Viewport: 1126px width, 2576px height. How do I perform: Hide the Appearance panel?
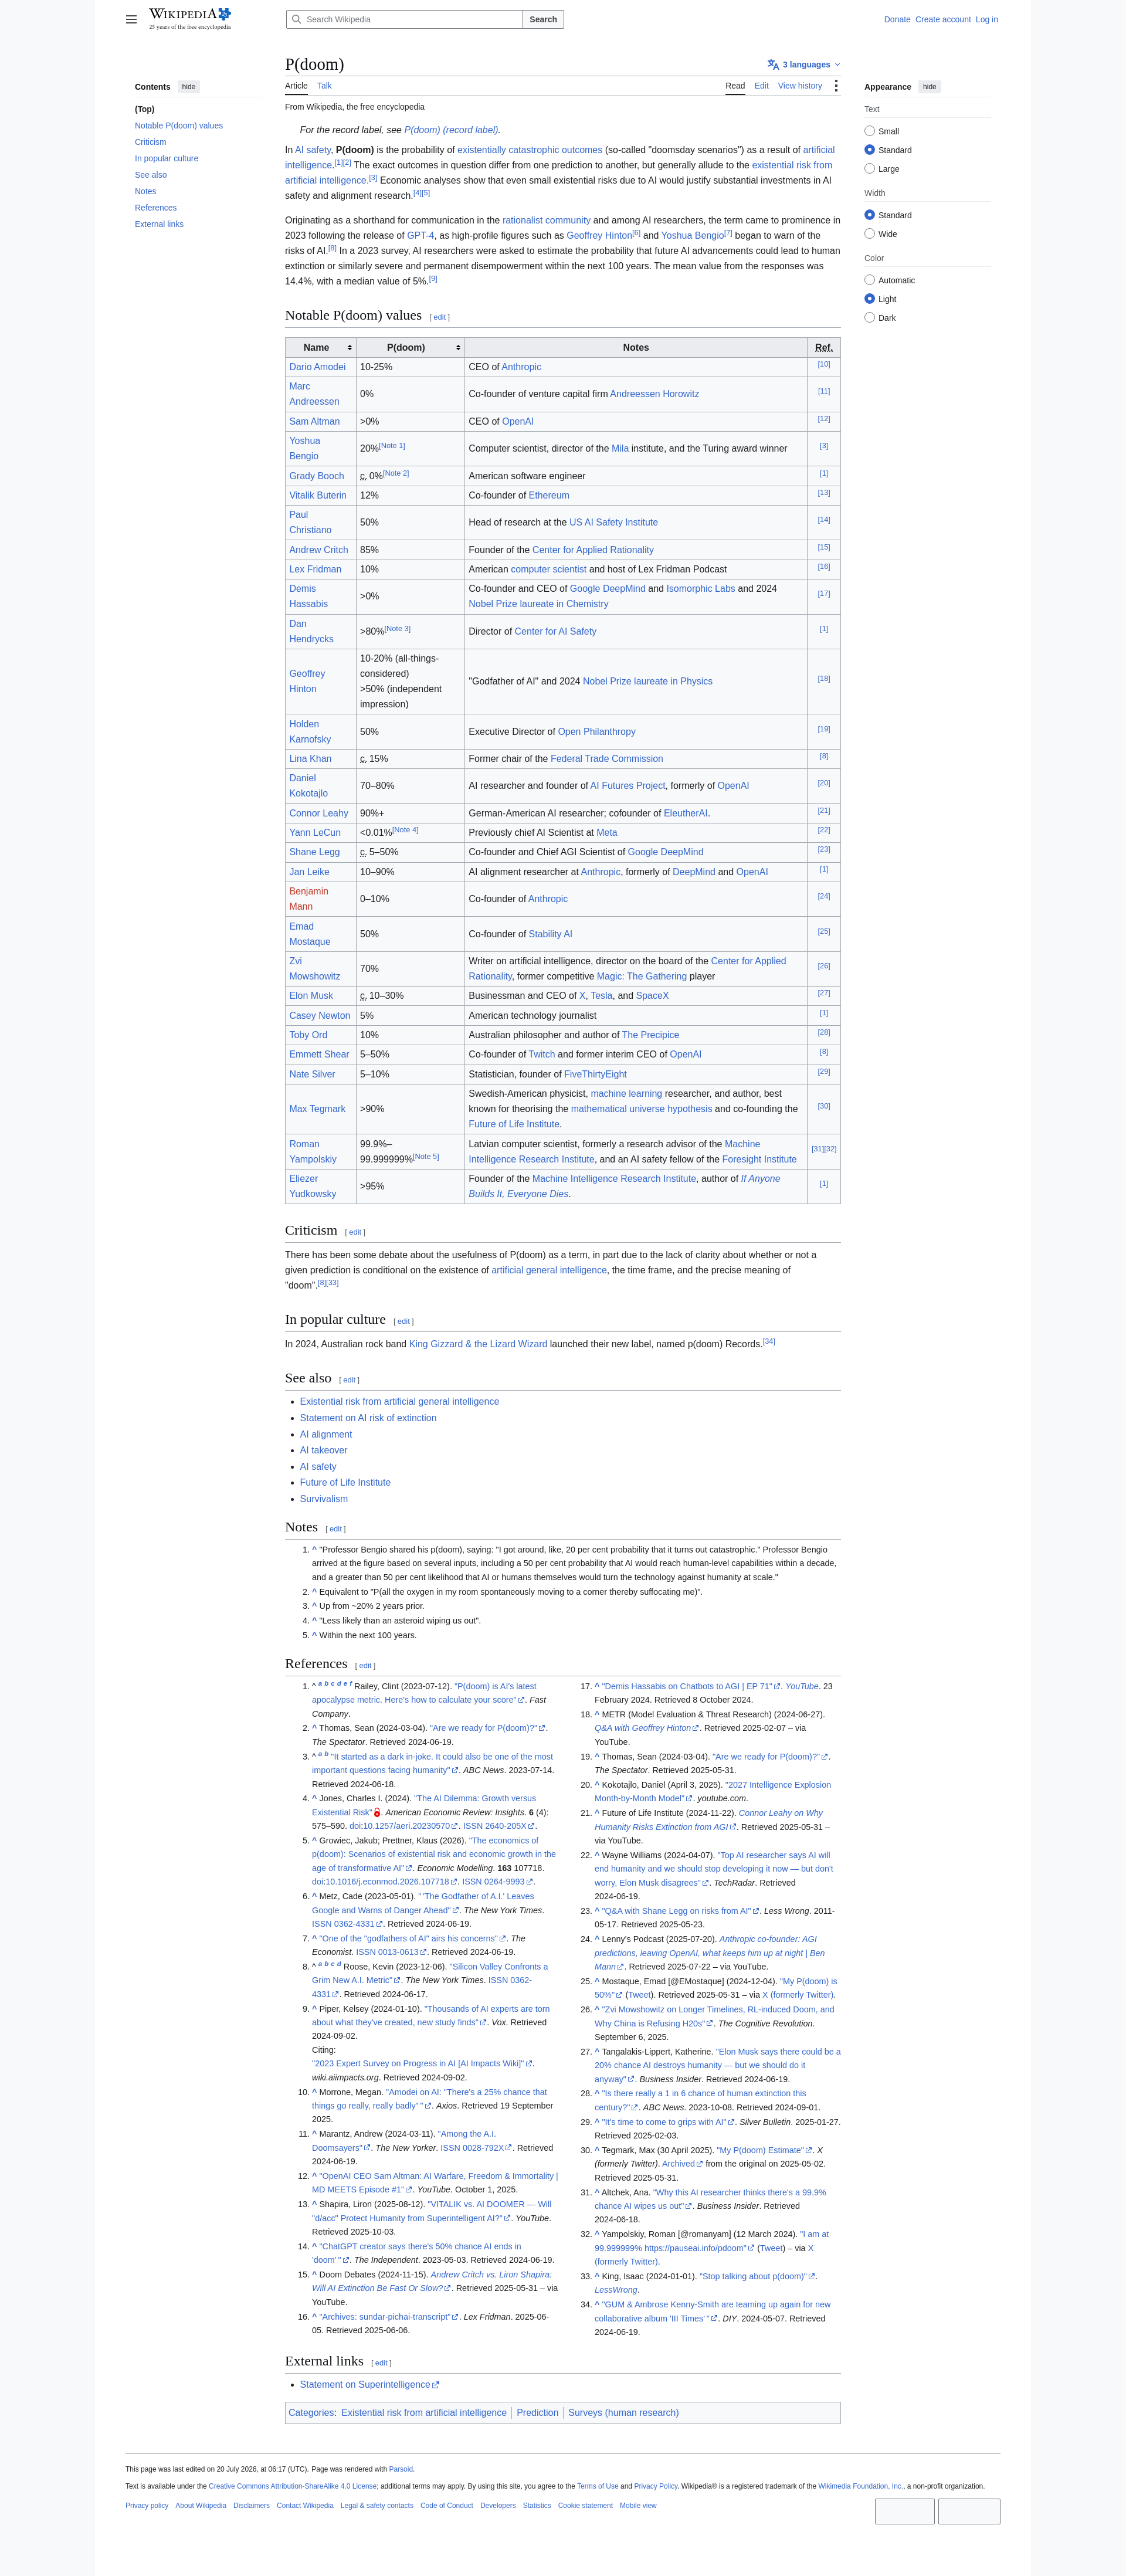pyautogui.click(x=929, y=87)
